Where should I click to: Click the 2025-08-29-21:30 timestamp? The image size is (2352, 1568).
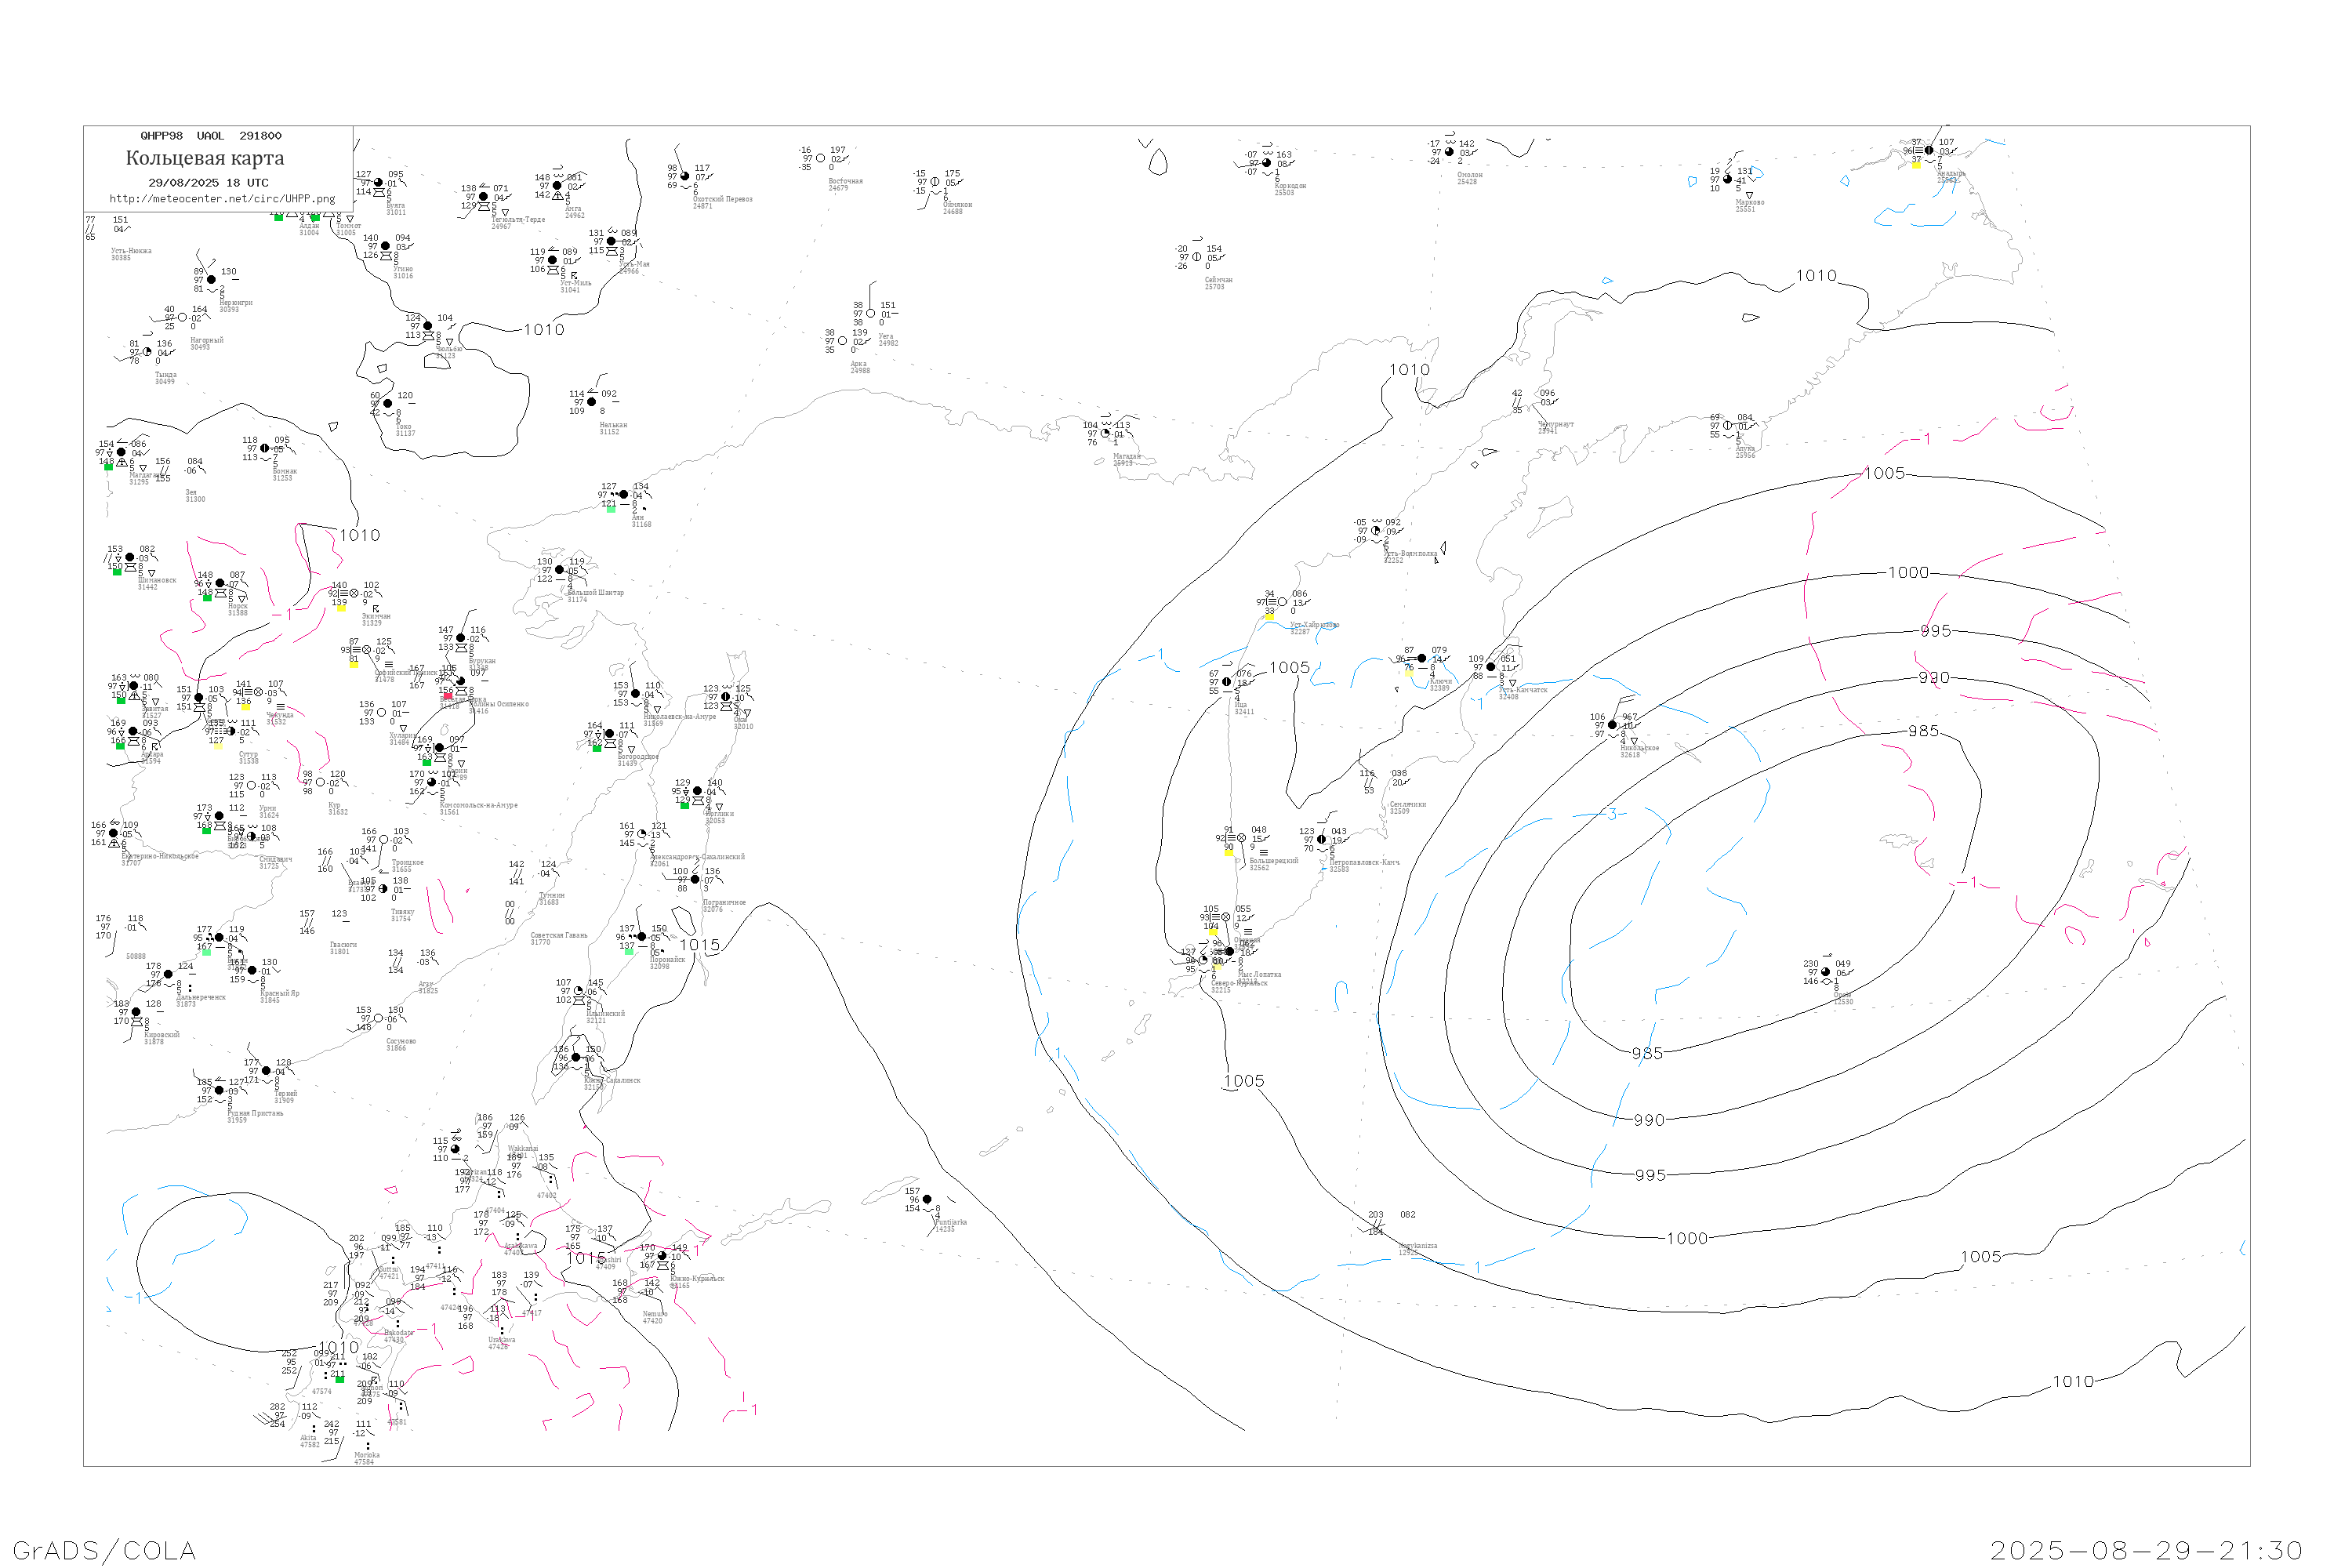point(2146,1550)
